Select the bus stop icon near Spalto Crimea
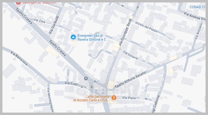This screenshot has width=208, height=115. pyautogui.click(x=86, y=78)
